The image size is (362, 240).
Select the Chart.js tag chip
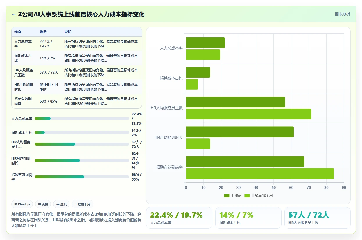[x=22, y=204]
